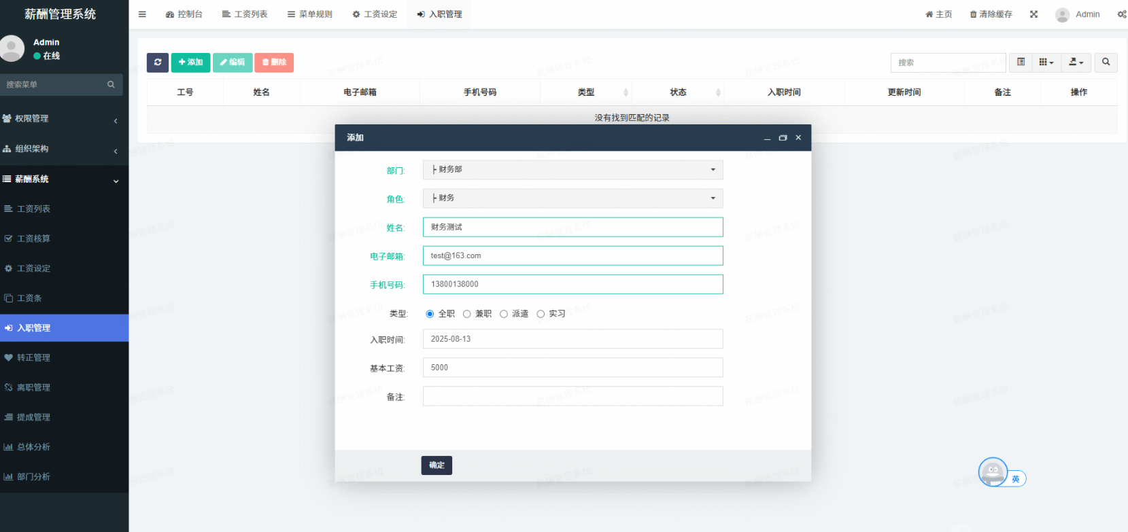
Task: Open 转正管理 in the sidebar
Action: coord(34,358)
